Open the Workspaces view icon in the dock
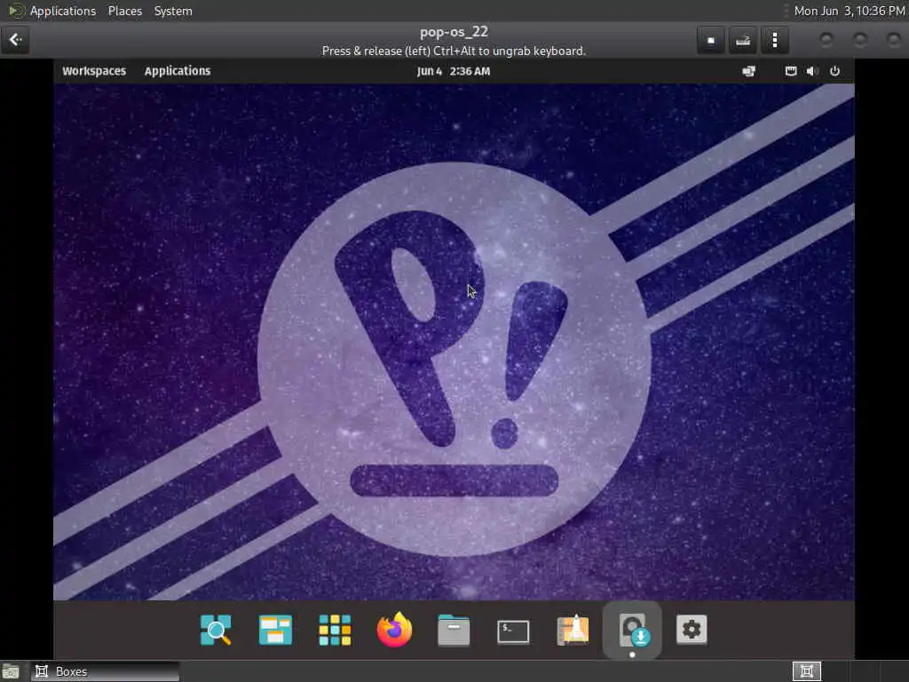Image resolution: width=909 pixels, height=682 pixels. coord(275,630)
